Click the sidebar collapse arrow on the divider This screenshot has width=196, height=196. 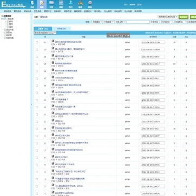[31, 104]
